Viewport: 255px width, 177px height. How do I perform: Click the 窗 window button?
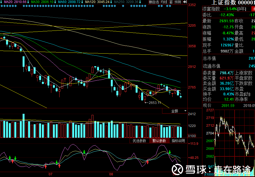pyautogui.click(x=171, y=2)
